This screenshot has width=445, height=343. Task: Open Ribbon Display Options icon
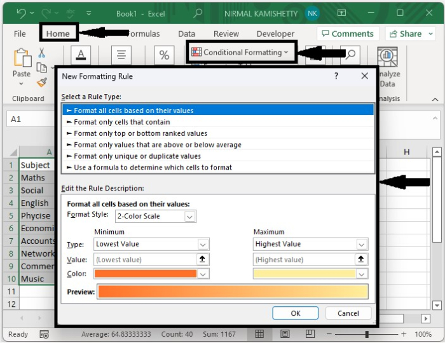pyautogui.click(x=341, y=13)
